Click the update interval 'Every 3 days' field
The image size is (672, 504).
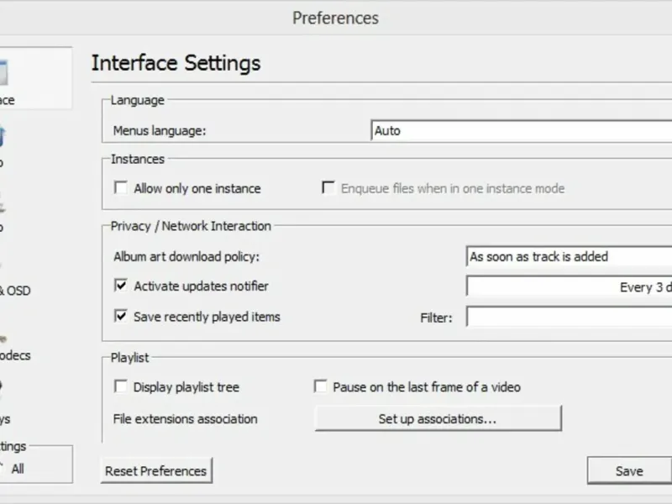click(570, 287)
